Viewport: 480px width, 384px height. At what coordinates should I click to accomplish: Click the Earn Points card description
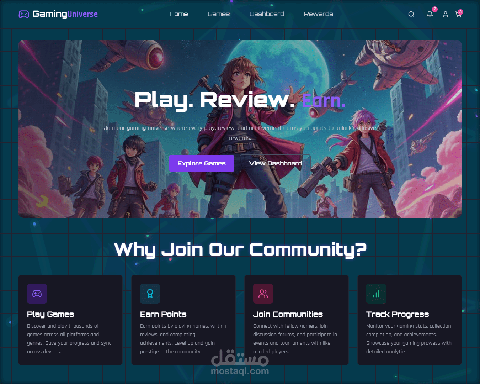click(183, 338)
